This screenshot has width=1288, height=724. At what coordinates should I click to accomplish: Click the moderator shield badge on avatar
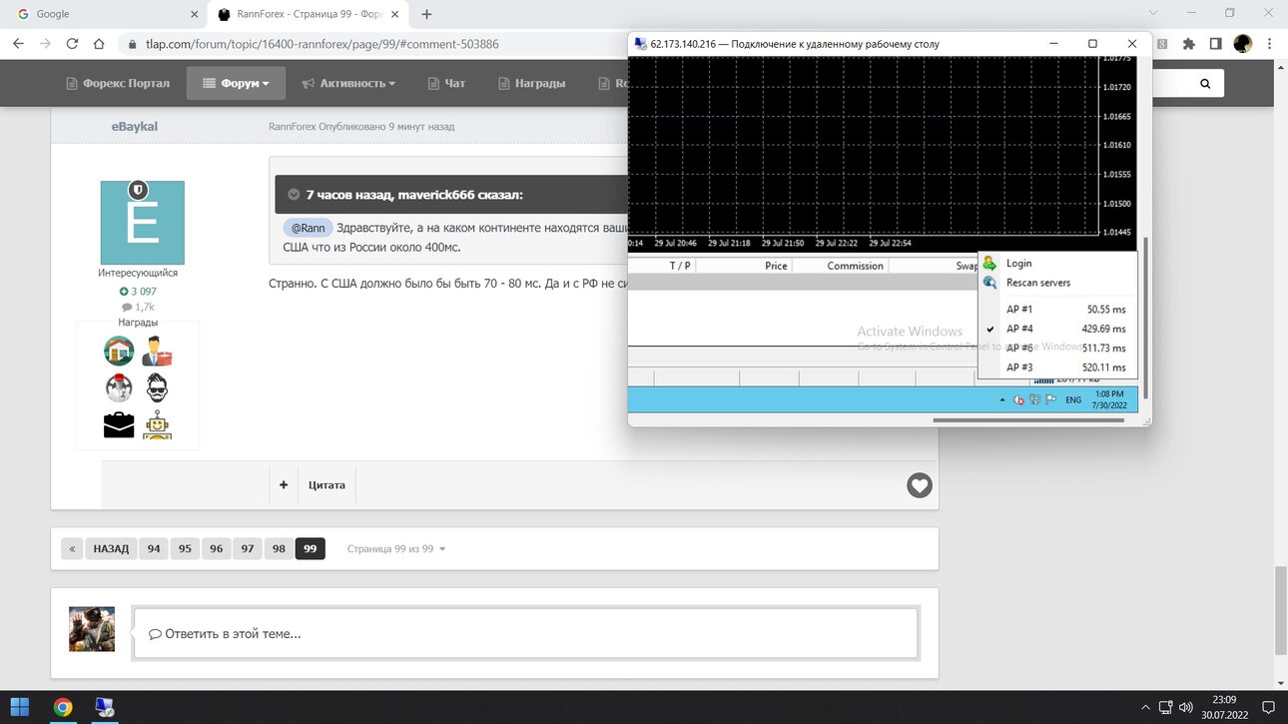point(139,190)
